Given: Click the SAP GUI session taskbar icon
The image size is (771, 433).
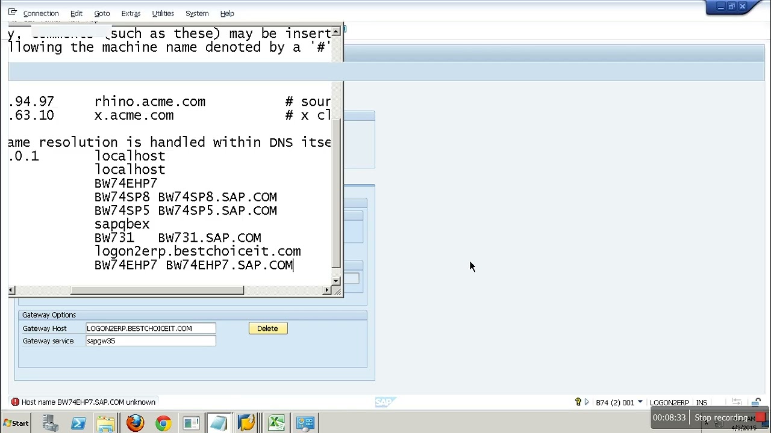Looking at the screenshot, I should pos(248,423).
